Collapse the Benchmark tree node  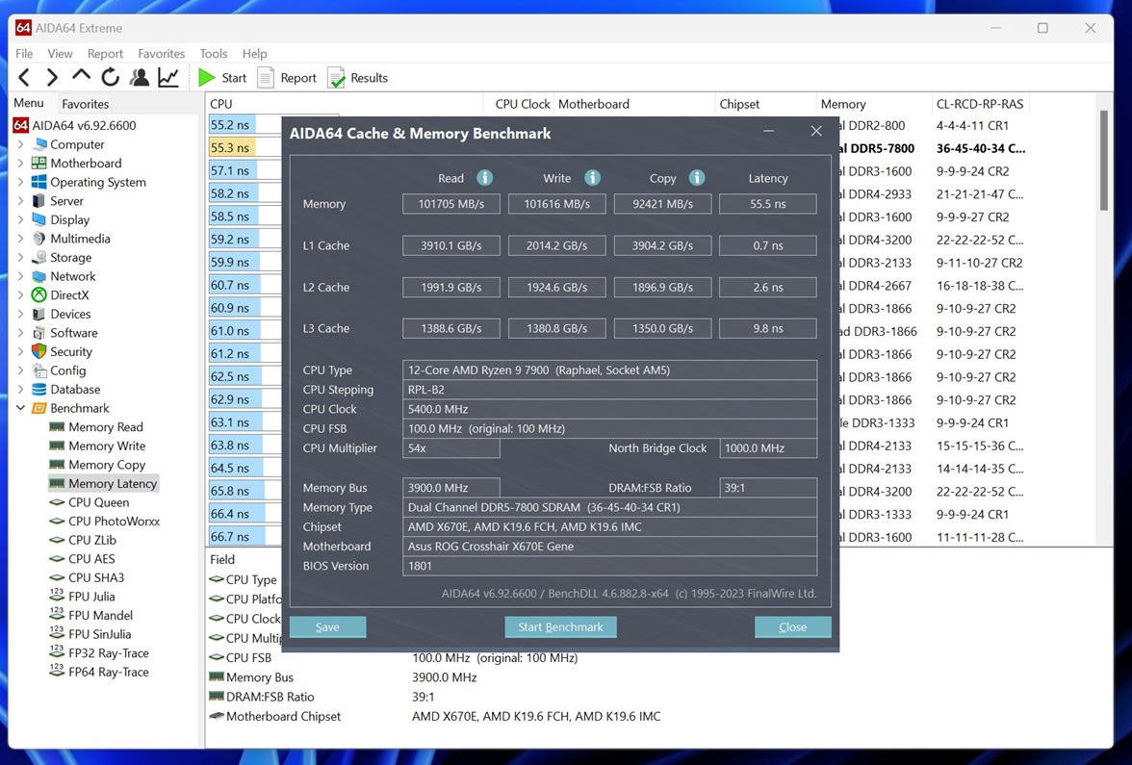[x=21, y=408]
